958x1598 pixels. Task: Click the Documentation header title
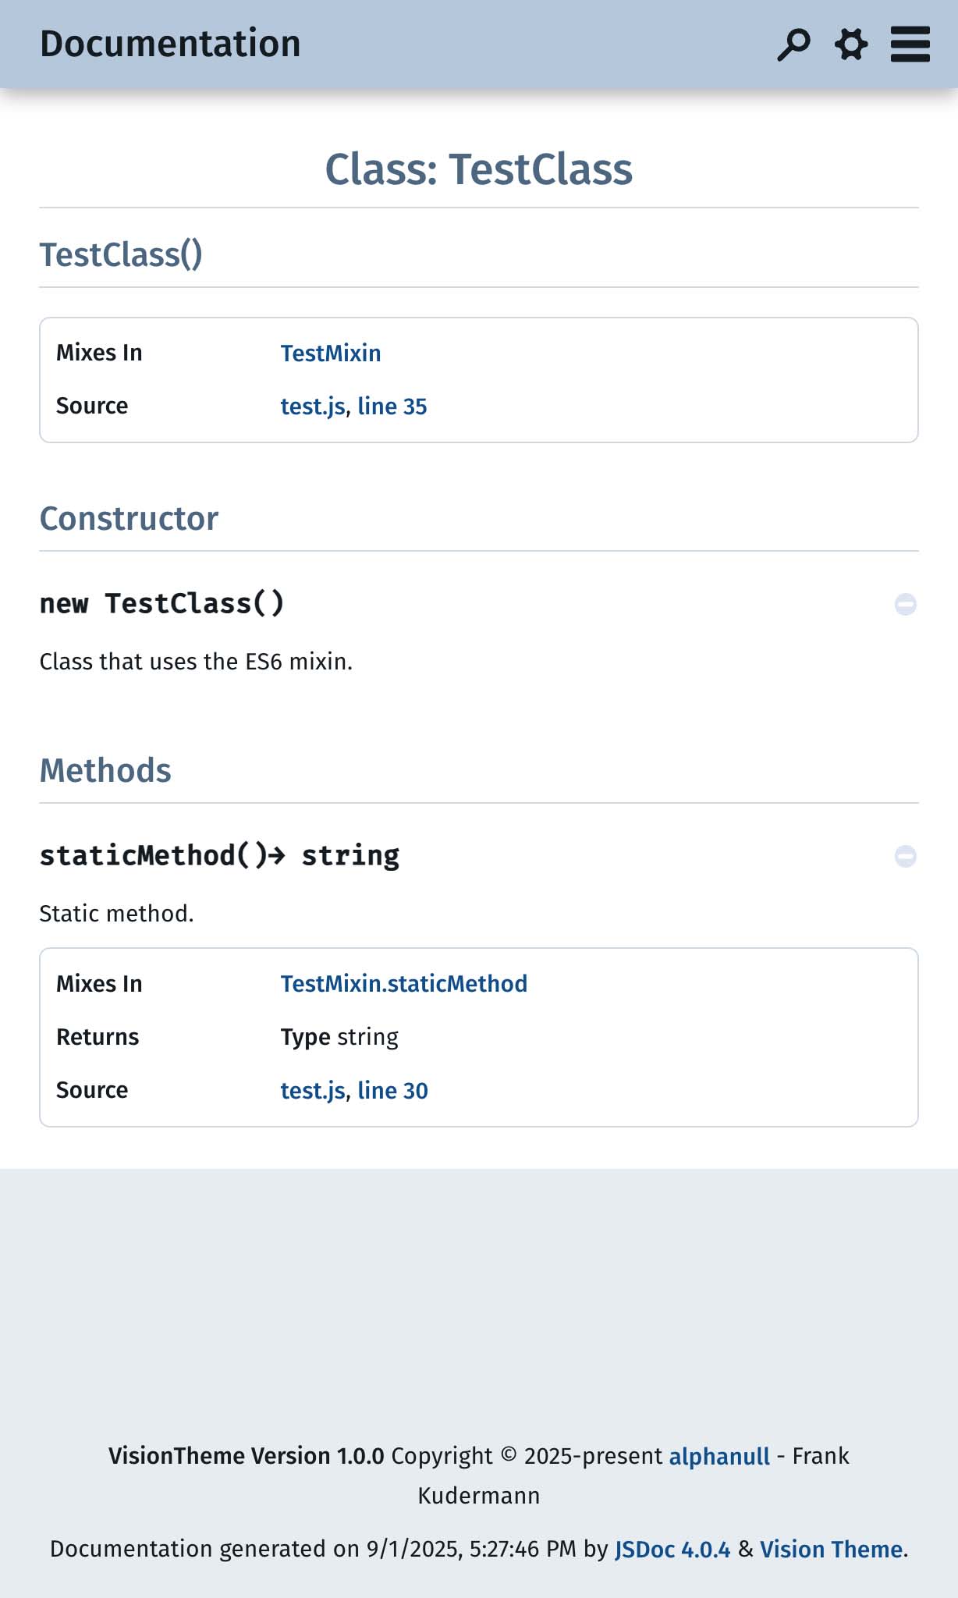(x=170, y=44)
